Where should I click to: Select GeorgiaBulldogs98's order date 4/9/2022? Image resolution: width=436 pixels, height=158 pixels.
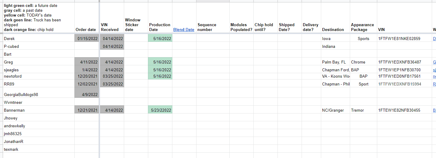87,94
